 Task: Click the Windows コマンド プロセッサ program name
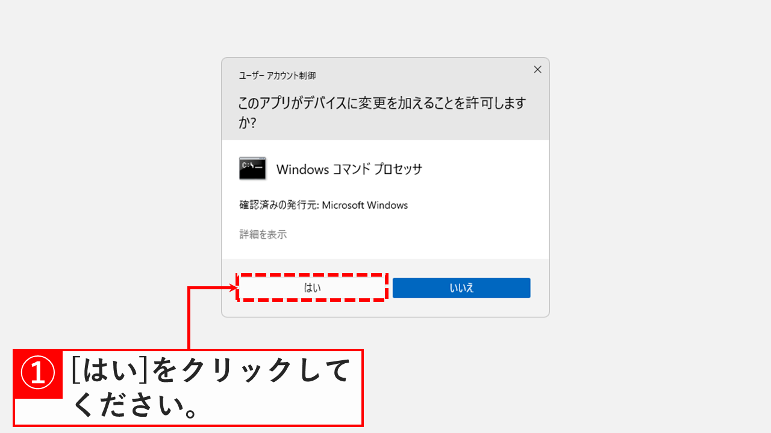point(349,169)
